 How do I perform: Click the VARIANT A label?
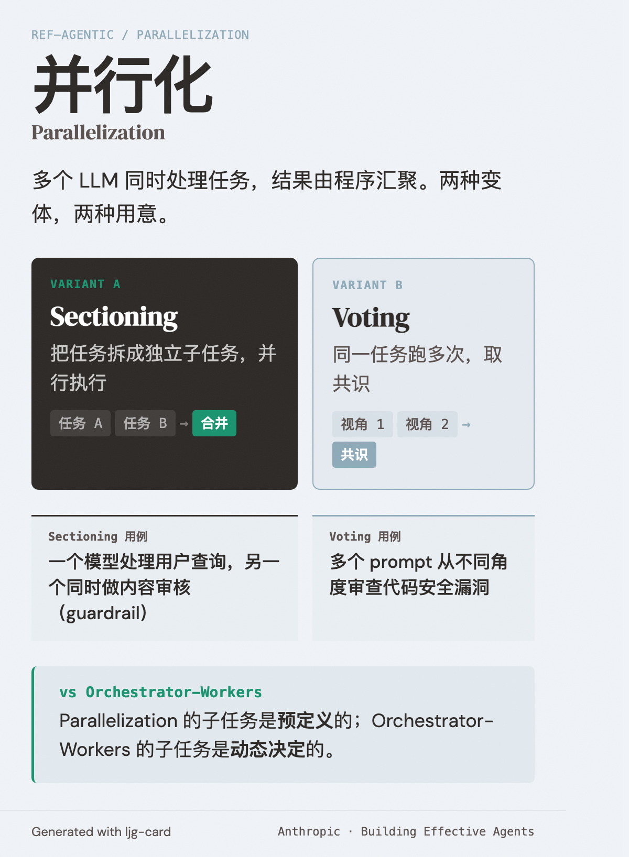[85, 284]
